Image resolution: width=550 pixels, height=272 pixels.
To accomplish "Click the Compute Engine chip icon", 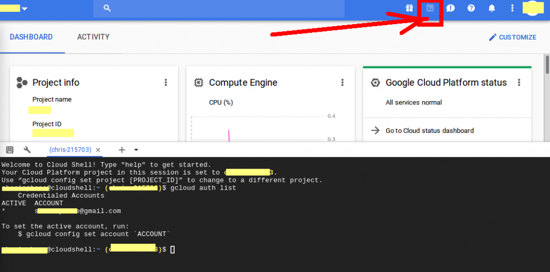I will [x=199, y=83].
